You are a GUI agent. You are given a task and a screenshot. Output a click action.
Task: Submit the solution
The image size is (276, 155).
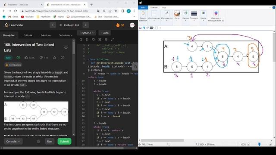64,142
